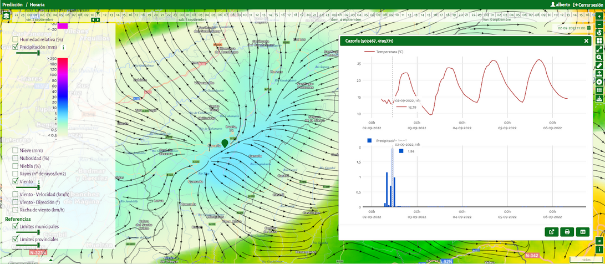
Task: Open the Predicción breadcrumb
Action: point(12,4)
